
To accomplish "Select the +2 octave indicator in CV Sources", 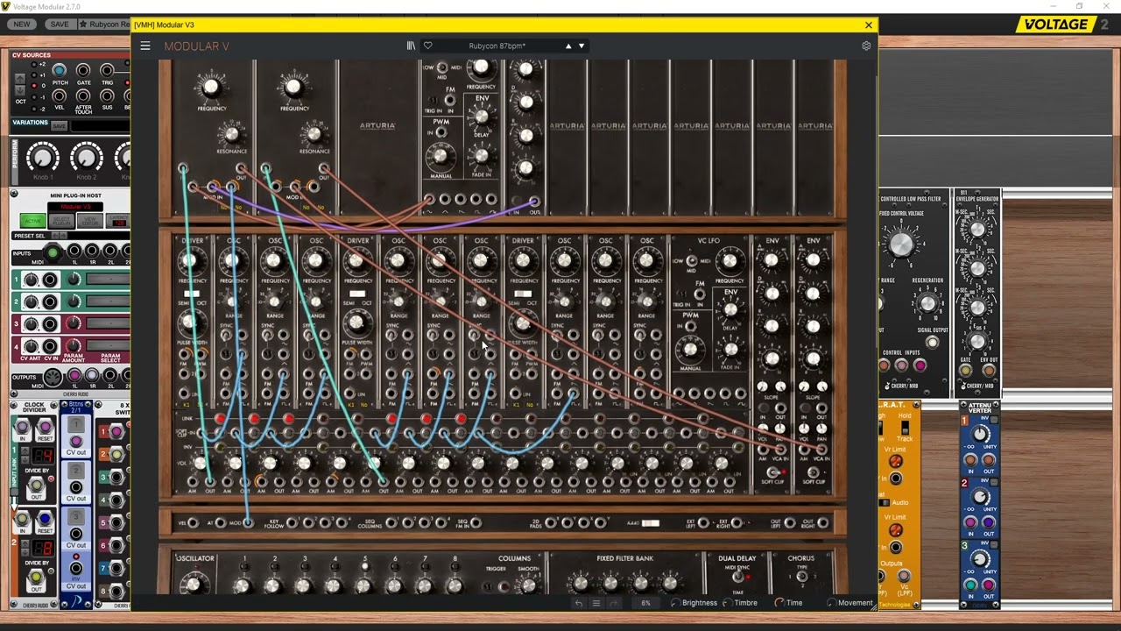I will [x=33, y=64].
